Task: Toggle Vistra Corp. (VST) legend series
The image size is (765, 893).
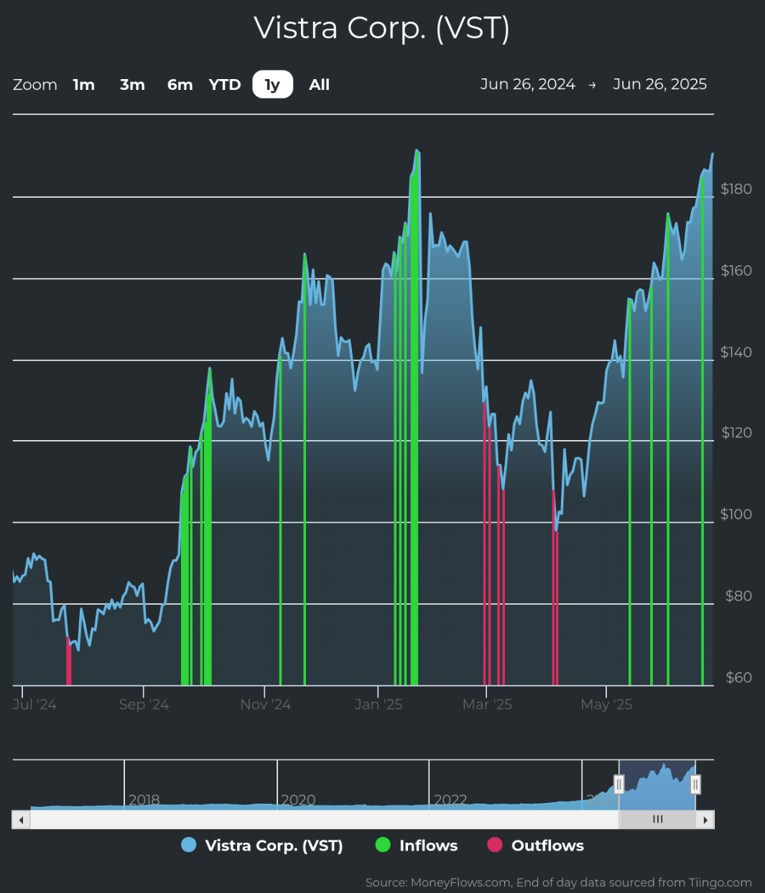Action: point(262,846)
